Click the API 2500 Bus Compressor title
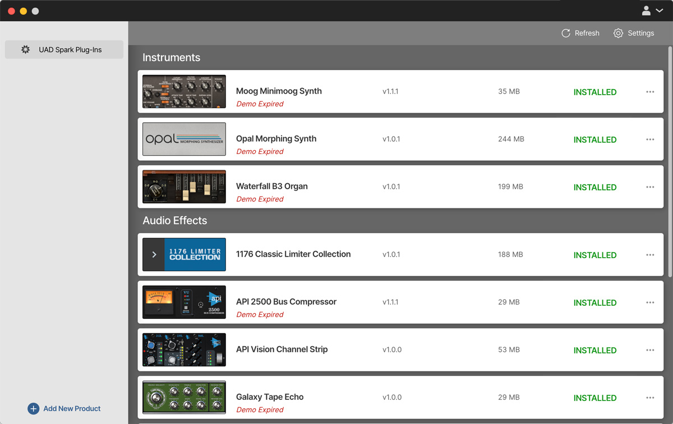 [286, 301]
